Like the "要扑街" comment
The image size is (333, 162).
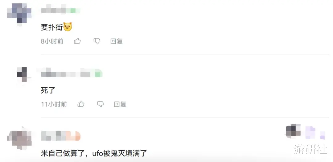click(x=77, y=41)
